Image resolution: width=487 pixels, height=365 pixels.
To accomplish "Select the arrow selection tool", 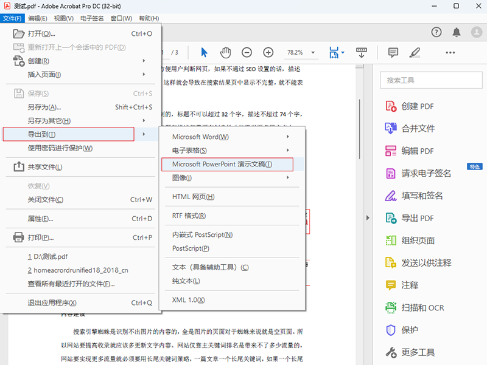I will [x=204, y=52].
